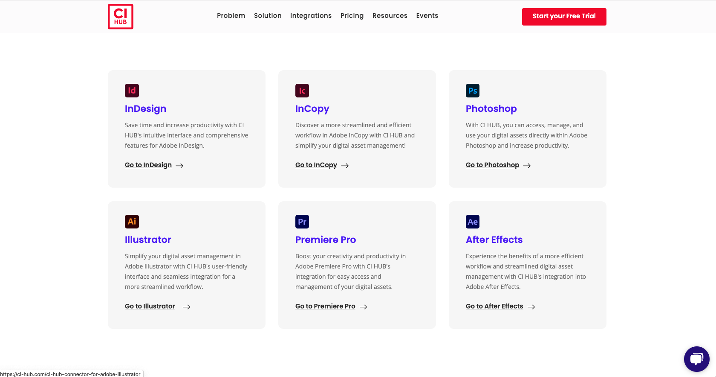The image size is (716, 377).
Task: Open the Pricing page
Action: [352, 16]
